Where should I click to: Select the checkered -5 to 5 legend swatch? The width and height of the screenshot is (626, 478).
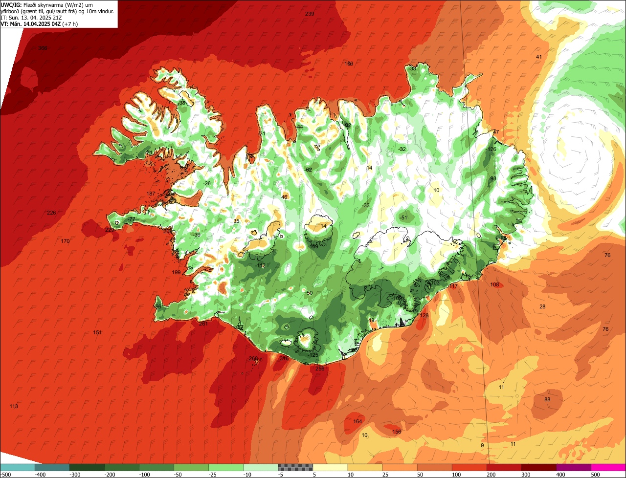click(x=295, y=467)
